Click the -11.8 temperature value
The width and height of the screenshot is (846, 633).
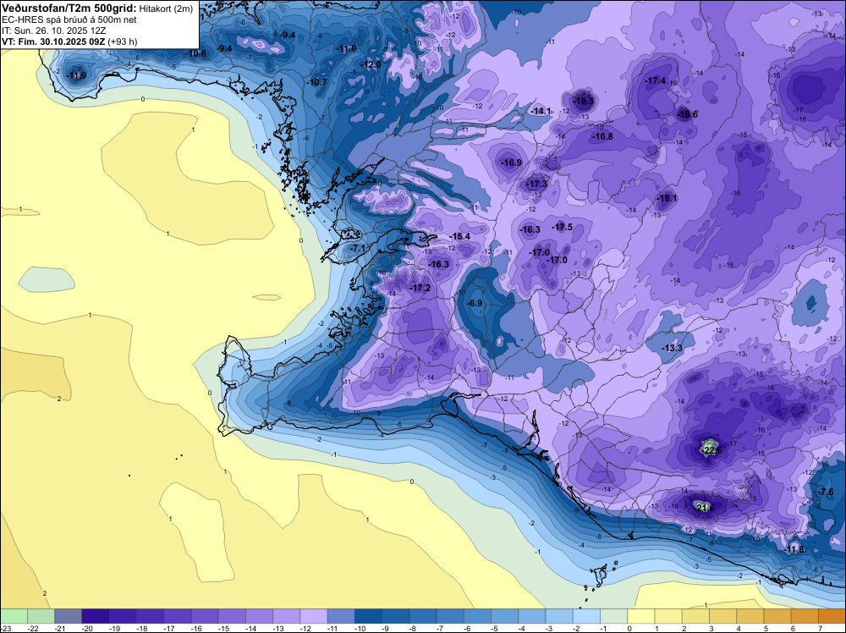point(794,549)
